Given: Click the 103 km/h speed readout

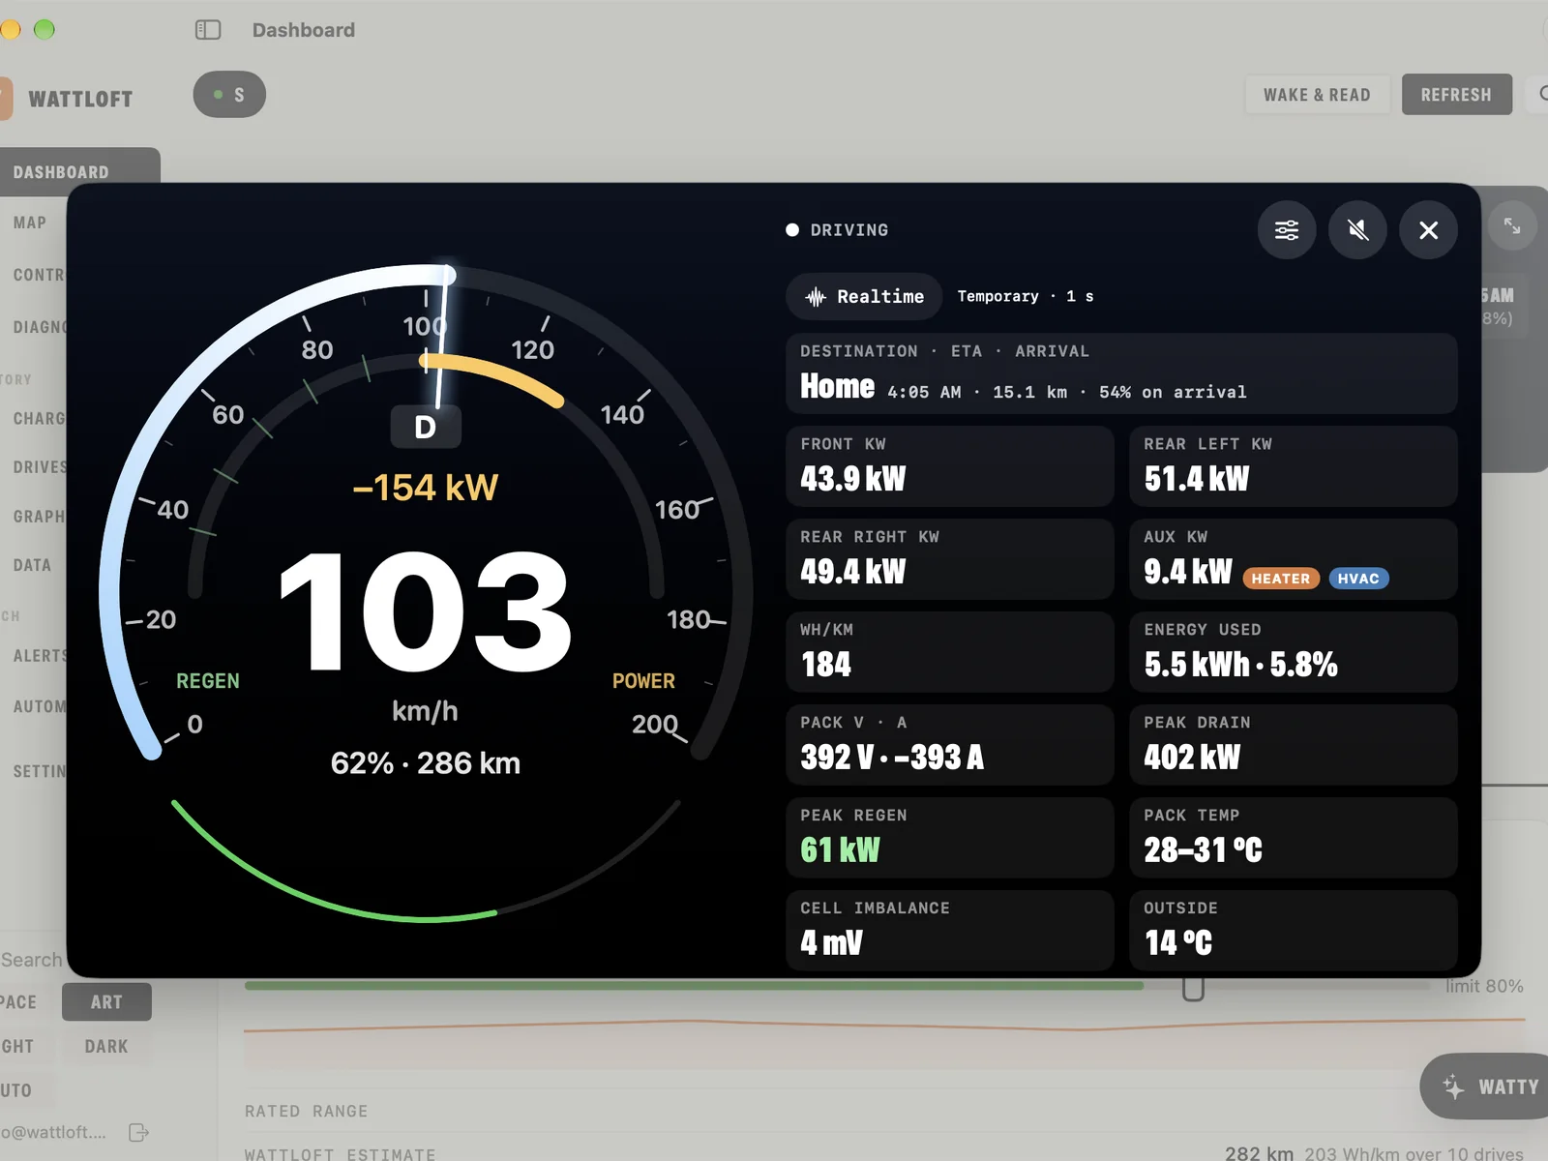Looking at the screenshot, I should pyautogui.click(x=426, y=611).
